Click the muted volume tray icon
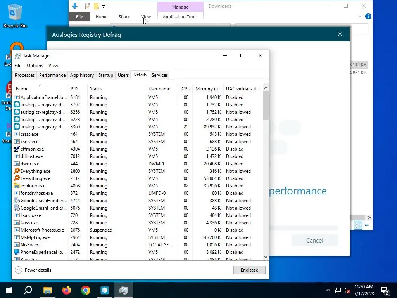This screenshot has width=397, height=298. pyautogui.click(x=347, y=290)
